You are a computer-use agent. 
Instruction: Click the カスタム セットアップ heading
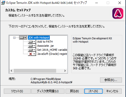coord(18,10)
